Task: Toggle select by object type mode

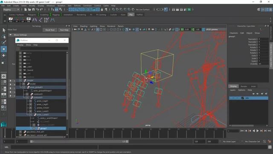Action: [57, 9]
